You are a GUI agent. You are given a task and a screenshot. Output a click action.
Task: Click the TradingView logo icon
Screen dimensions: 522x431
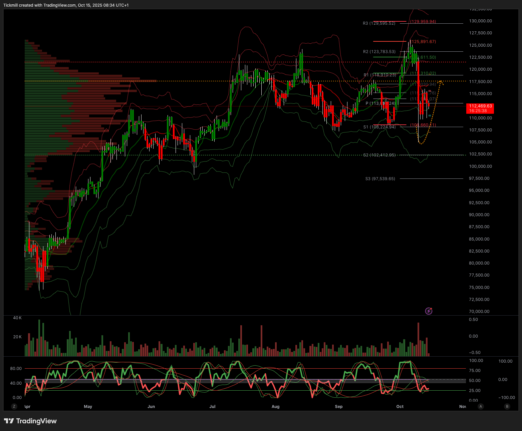click(9, 421)
